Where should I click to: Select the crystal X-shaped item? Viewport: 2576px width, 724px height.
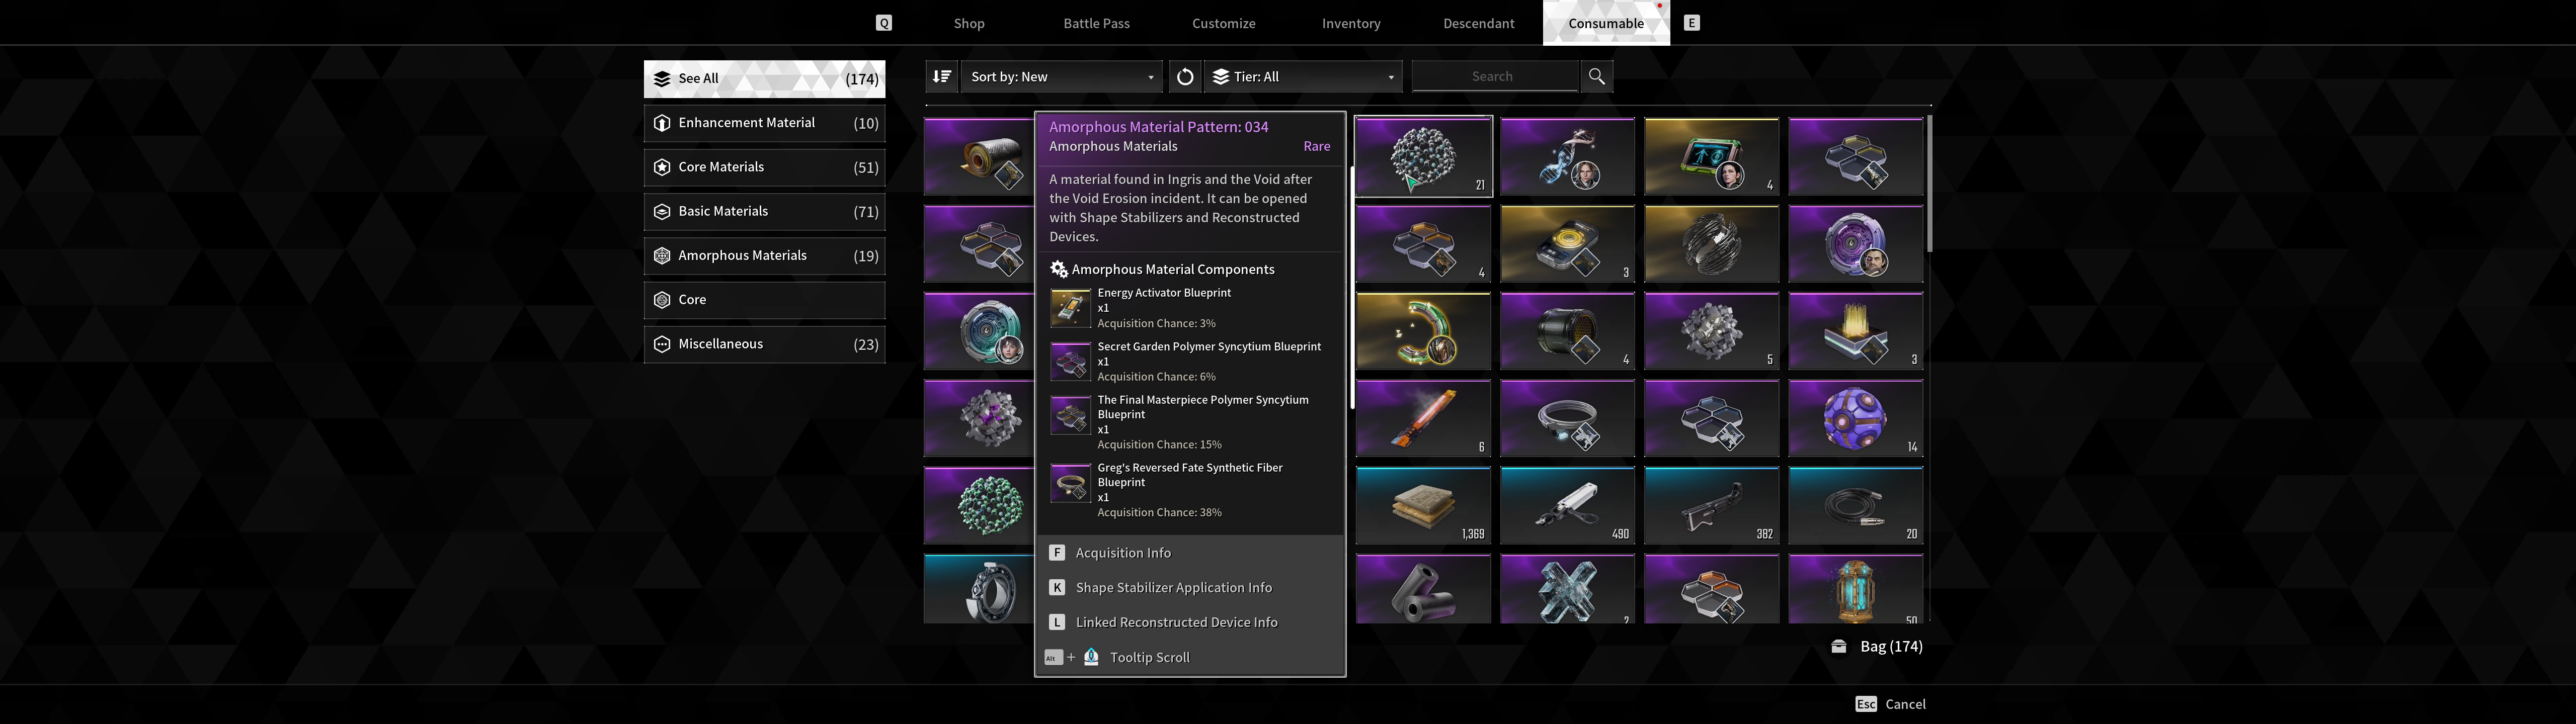click(1567, 589)
